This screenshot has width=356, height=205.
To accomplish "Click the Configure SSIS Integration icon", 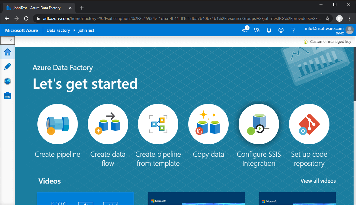I will tap(259, 124).
